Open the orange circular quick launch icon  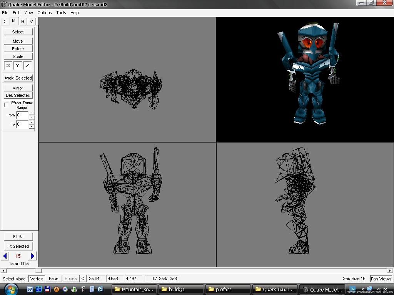(x=56, y=289)
